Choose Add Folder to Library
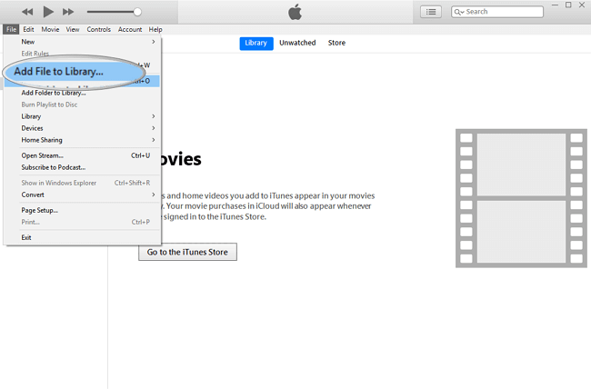Viewport: 591px width, 389px height. point(54,93)
